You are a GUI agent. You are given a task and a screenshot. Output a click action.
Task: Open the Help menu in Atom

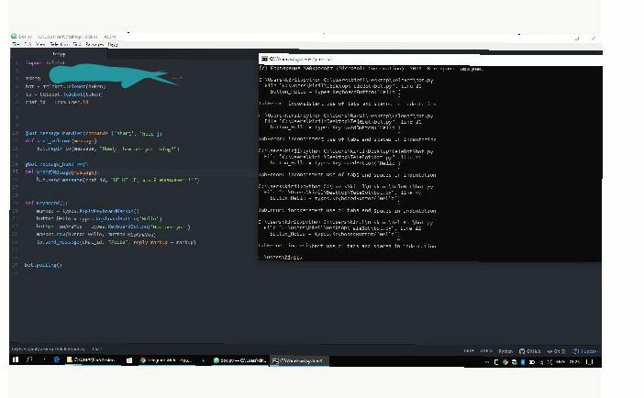(113, 44)
